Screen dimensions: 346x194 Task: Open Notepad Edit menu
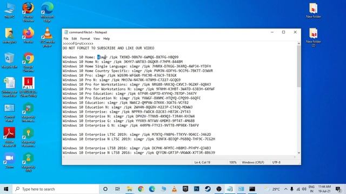click(x=74, y=38)
